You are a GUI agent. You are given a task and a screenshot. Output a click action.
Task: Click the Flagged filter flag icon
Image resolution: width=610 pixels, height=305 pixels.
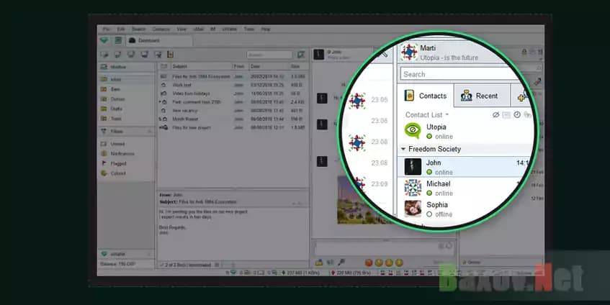click(104, 163)
